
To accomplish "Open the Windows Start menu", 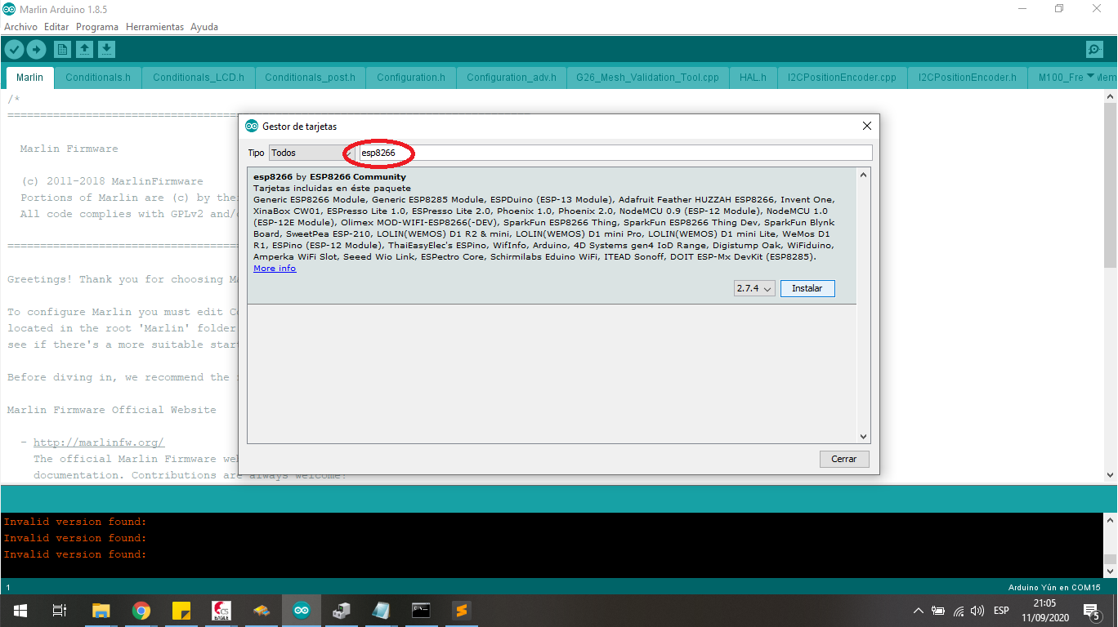I will (x=20, y=610).
